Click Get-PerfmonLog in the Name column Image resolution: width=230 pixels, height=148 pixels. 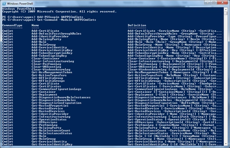point(44,125)
